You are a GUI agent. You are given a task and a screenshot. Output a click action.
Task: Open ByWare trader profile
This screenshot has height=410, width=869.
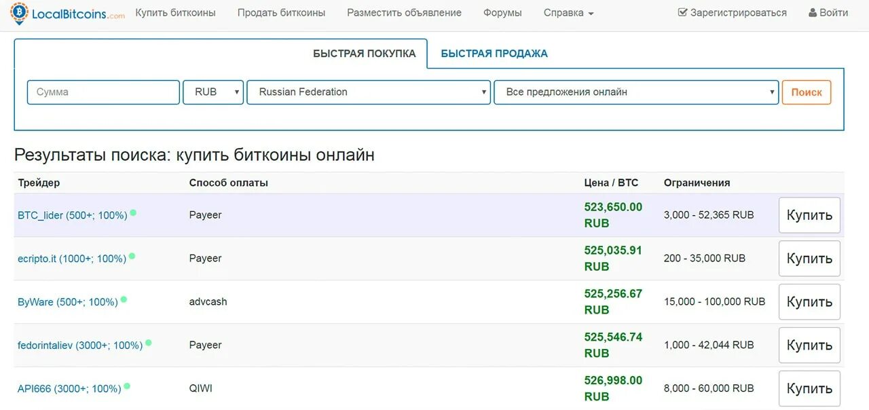pos(68,302)
